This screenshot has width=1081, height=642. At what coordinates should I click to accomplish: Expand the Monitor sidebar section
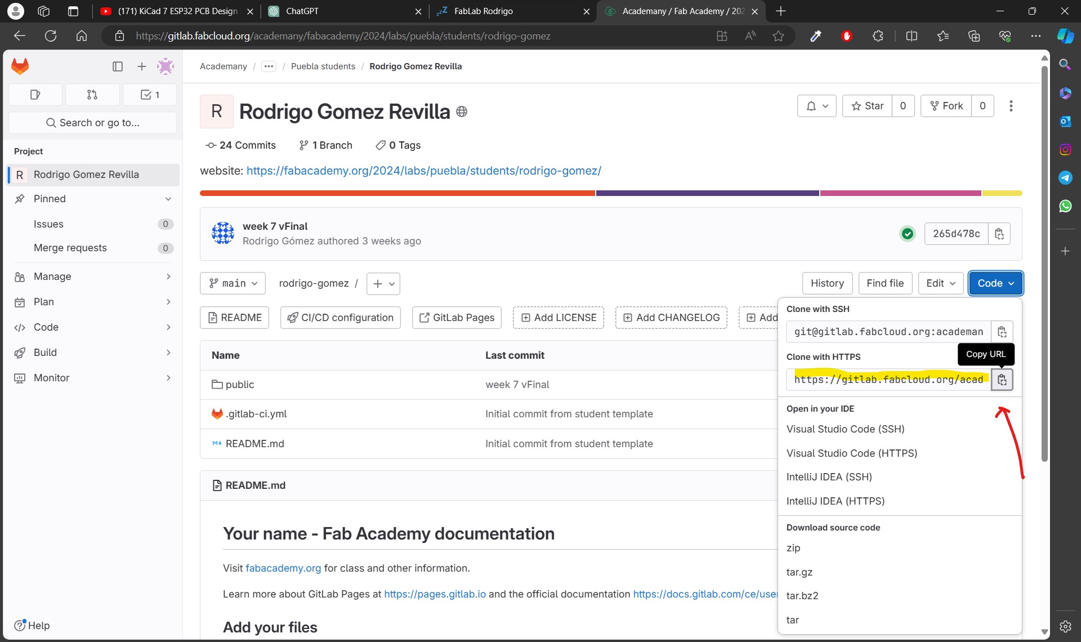[93, 378]
